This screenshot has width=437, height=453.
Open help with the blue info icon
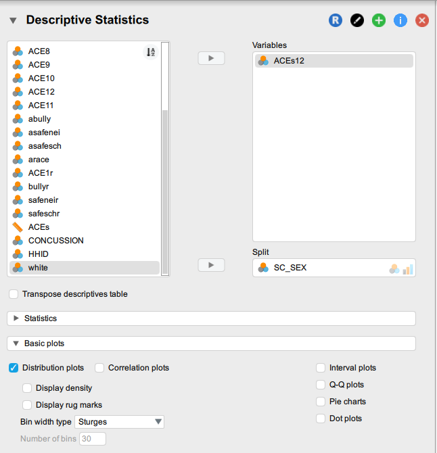pyautogui.click(x=400, y=20)
